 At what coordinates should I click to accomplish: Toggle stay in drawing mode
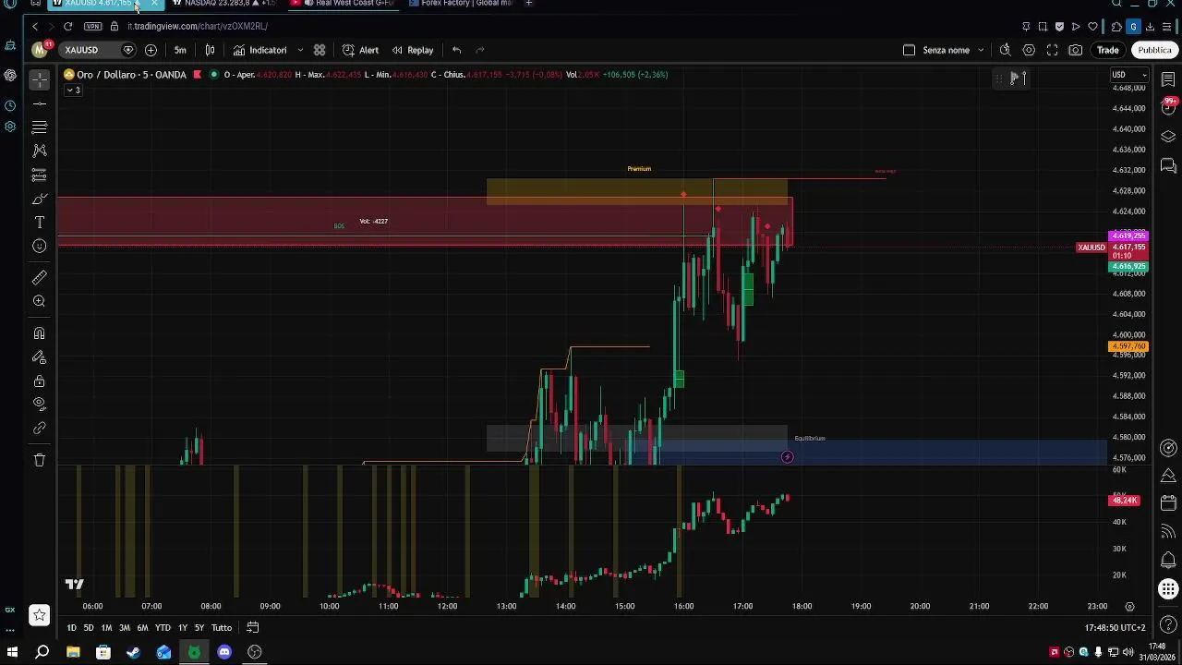pyautogui.click(x=39, y=357)
